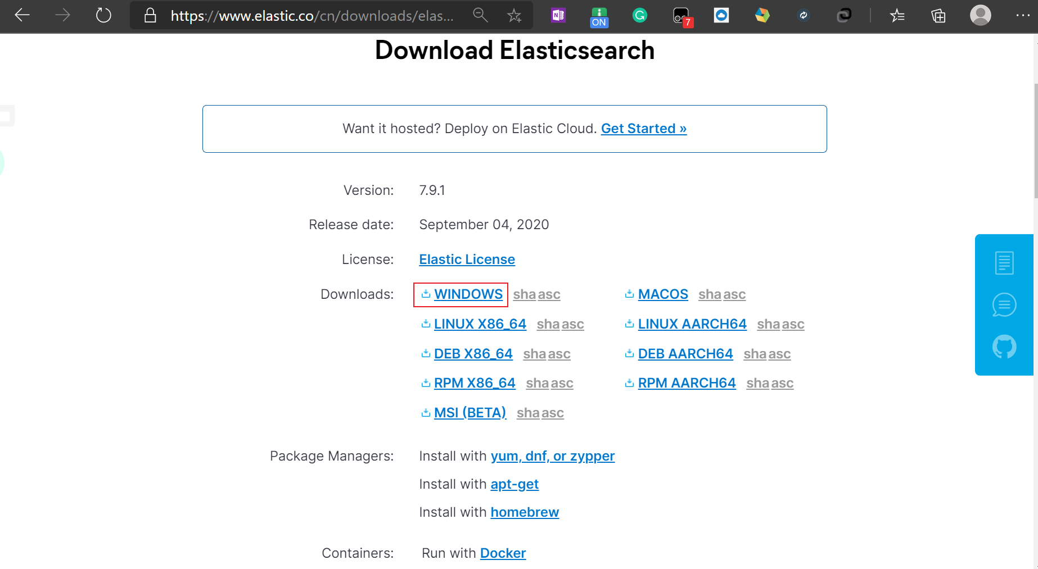Open sha checksum for LINUX X86_64
1038x569 pixels.
(x=548, y=324)
